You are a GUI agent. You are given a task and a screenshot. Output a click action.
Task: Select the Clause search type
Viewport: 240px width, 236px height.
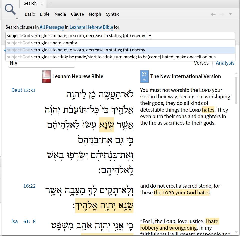point(77,14)
